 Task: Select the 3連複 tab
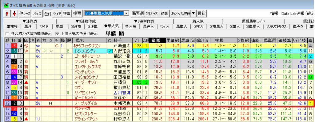(x=76, y=26)
